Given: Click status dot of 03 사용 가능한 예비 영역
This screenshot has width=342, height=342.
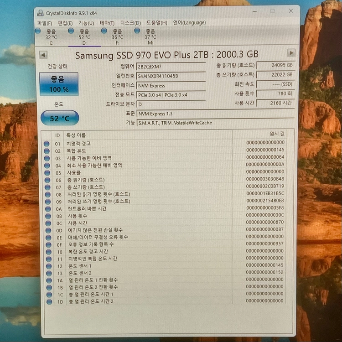Looking at the screenshot, I should (47, 158).
